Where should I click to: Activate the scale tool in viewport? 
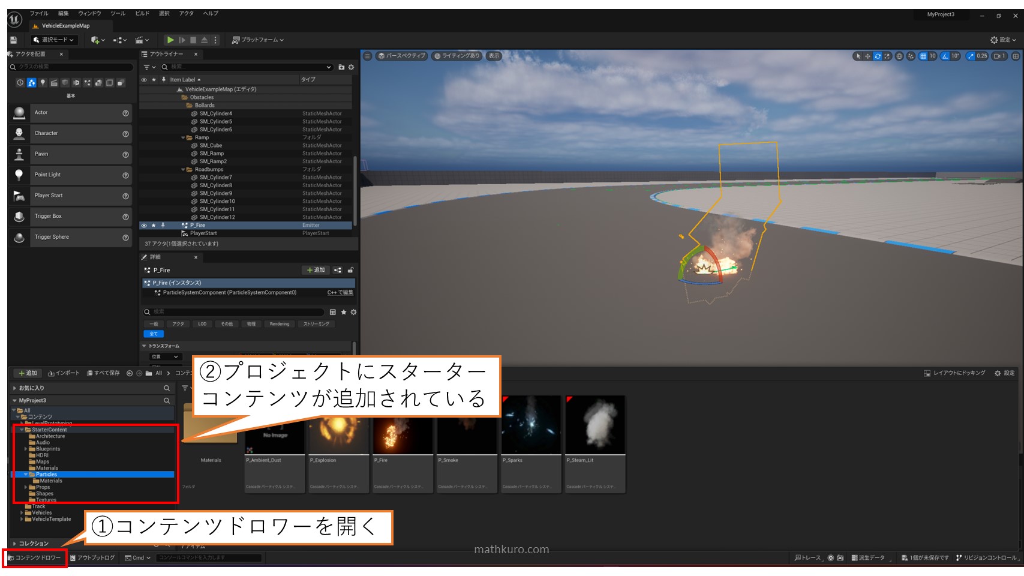click(887, 56)
